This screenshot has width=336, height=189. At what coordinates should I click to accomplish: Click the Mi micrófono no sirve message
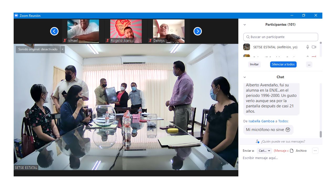268,130
